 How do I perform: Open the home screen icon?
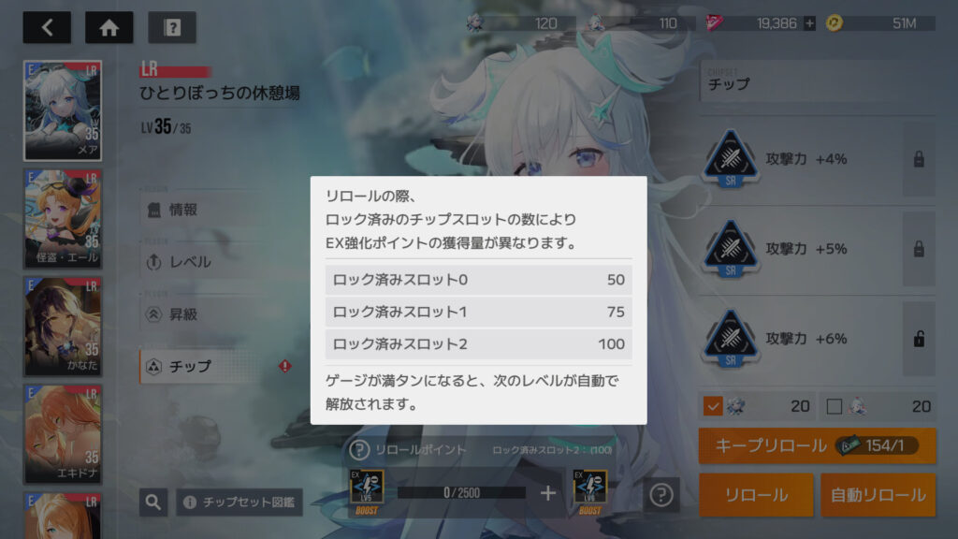click(x=109, y=27)
